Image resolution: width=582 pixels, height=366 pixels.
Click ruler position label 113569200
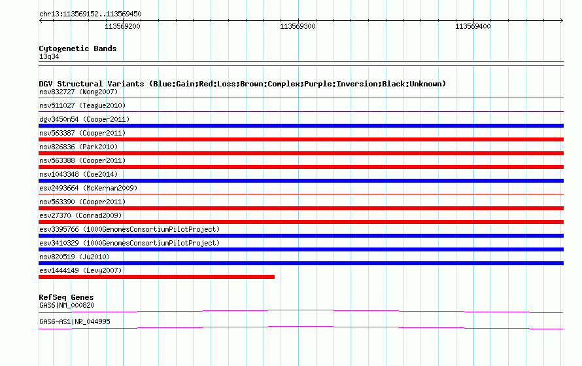[122, 26]
